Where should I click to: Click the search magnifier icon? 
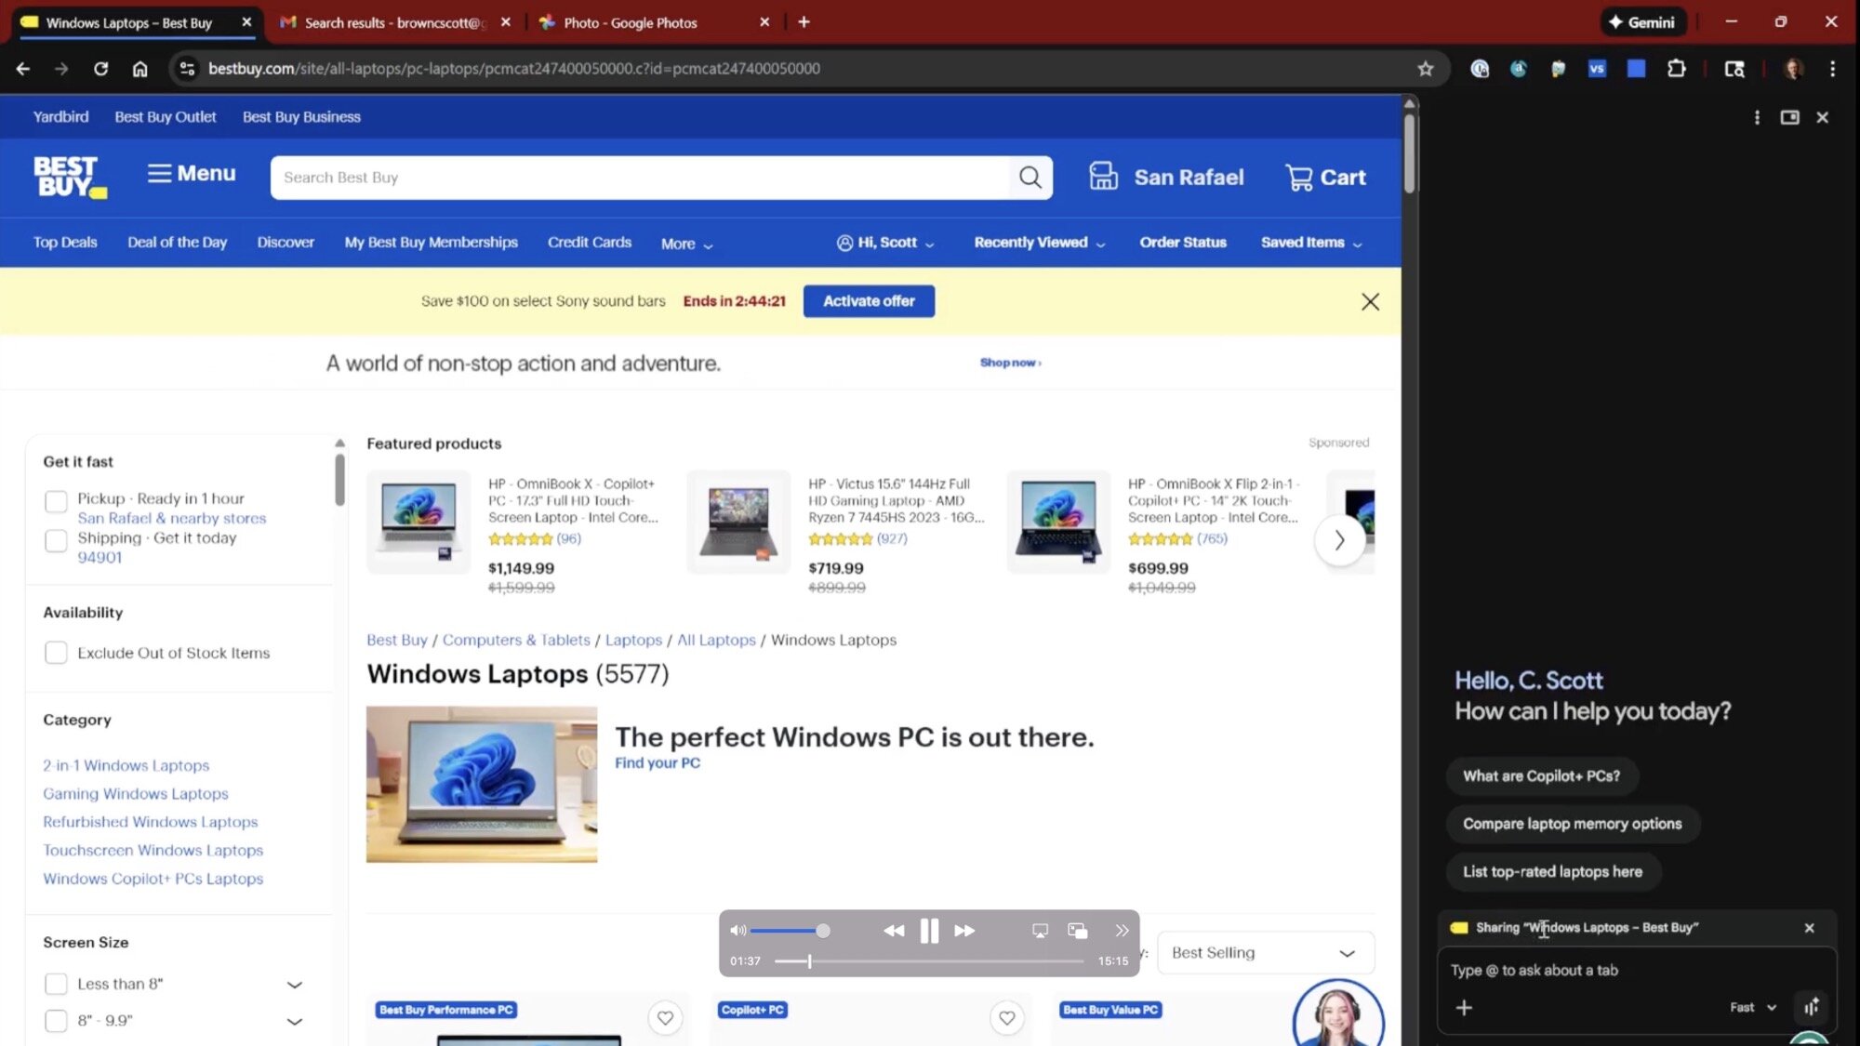tap(1030, 178)
